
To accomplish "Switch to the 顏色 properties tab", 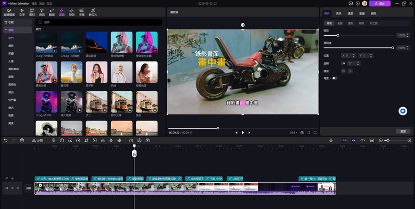I will coord(374,13).
